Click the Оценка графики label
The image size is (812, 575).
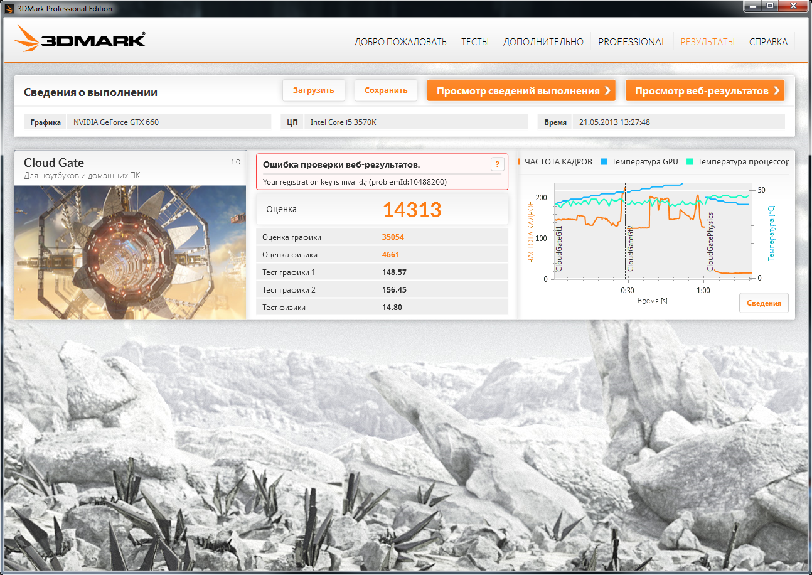292,237
